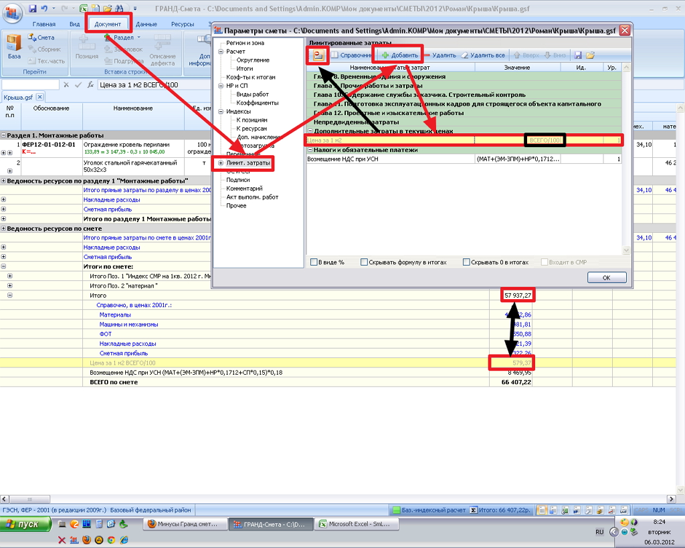
Task: Select Прочее tree item
Action: click(236, 205)
